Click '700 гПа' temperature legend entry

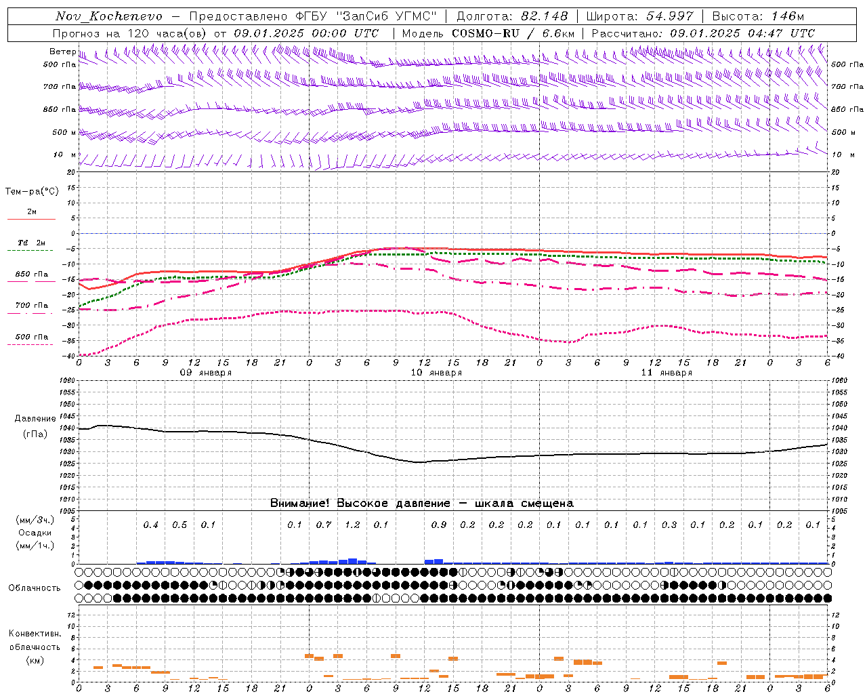point(31,306)
